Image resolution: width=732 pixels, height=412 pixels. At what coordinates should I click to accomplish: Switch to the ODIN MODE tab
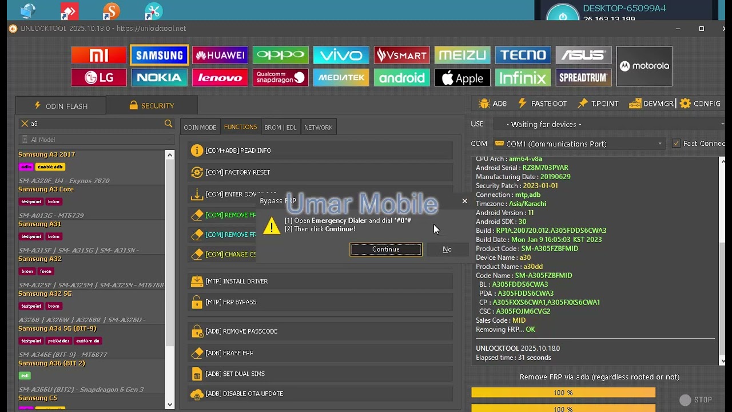point(200,127)
